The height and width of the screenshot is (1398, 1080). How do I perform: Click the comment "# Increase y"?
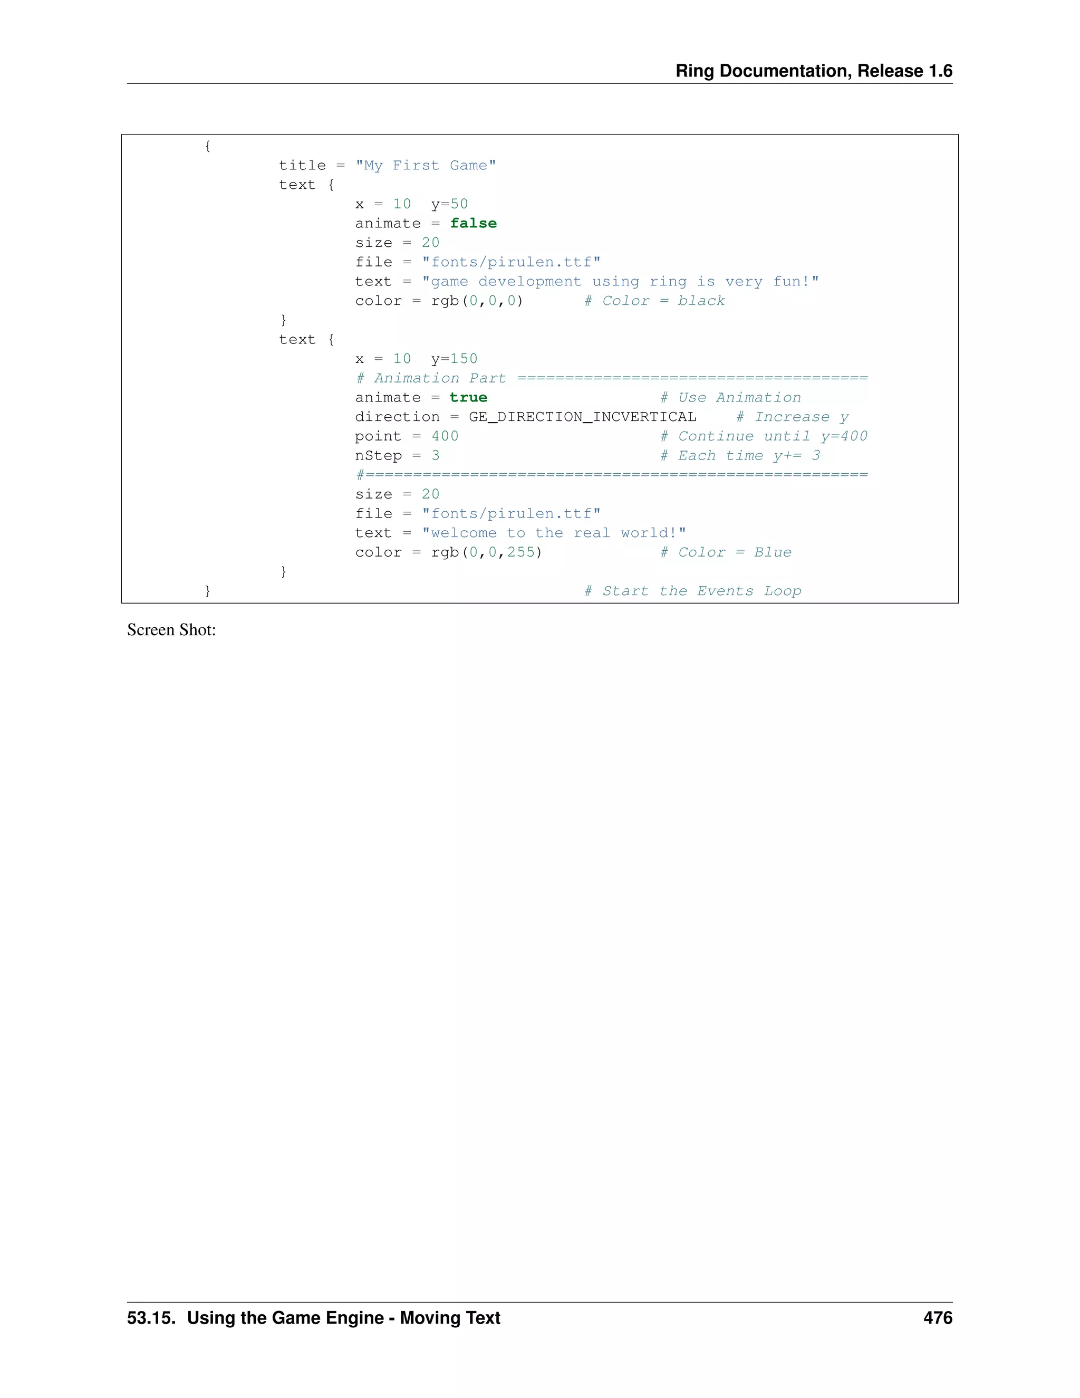coord(792,417)
